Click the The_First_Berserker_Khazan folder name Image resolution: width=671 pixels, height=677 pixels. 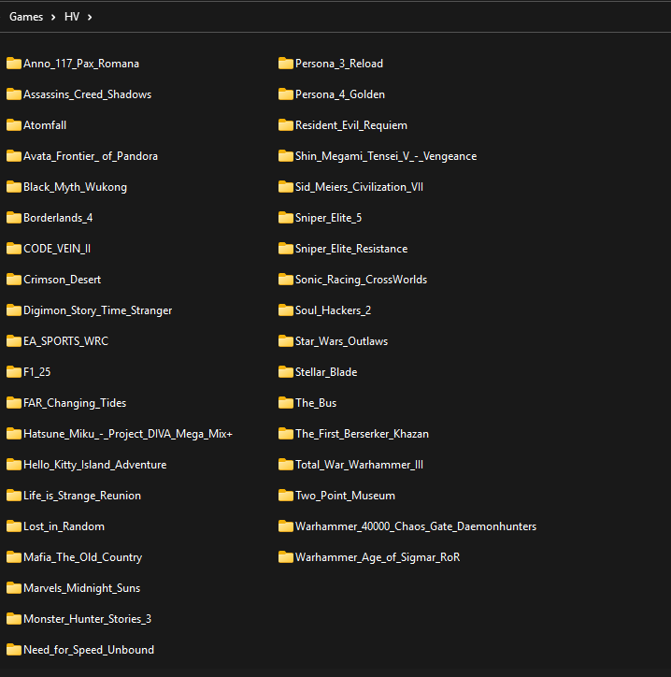click(x=362, y=434)
